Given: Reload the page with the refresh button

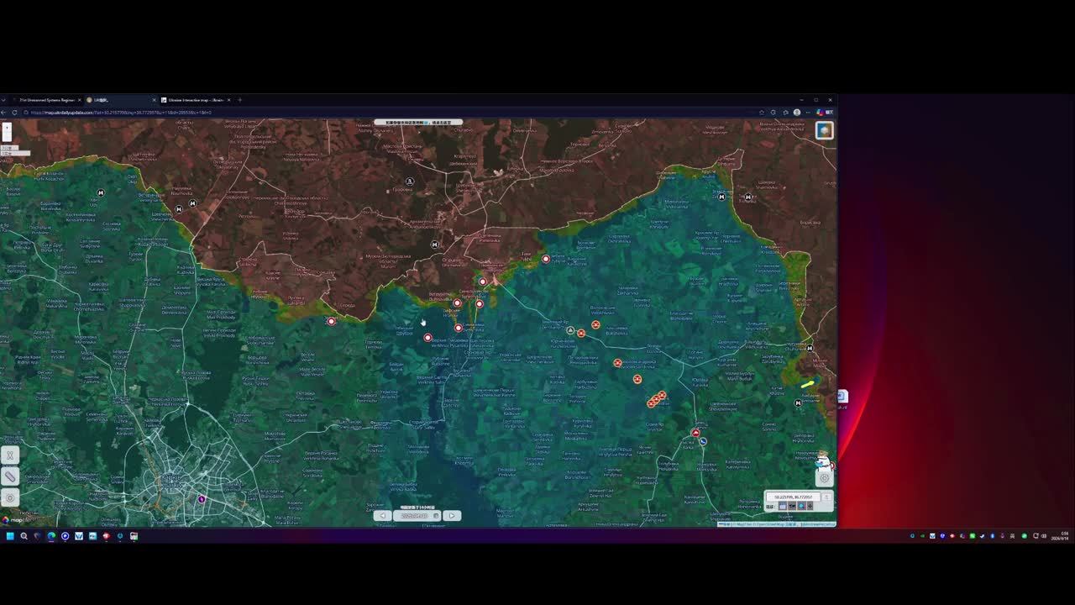Looking at the screenshot, I should (14, 113).
